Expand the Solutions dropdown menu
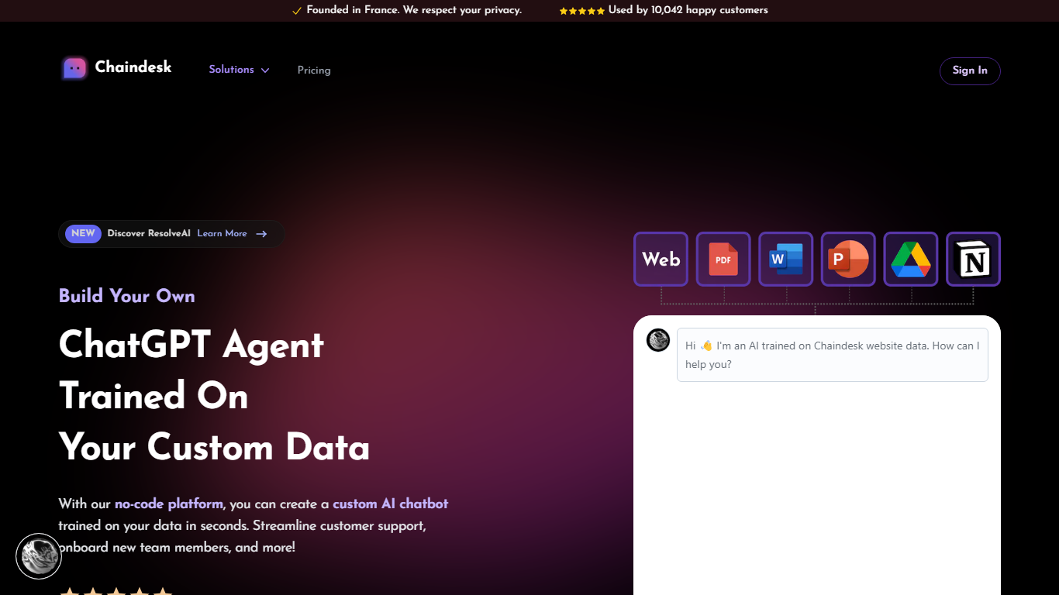 239,70
